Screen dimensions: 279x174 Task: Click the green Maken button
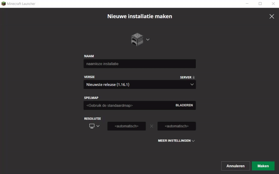pos(263,166)
